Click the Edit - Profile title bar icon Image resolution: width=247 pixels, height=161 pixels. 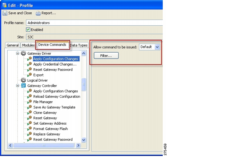coord(4,5)
